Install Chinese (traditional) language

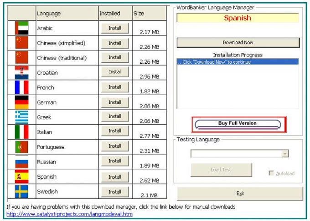coord(115,57)
